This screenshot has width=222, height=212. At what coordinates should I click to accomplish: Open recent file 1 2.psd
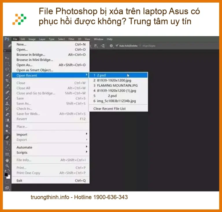coord(118,75)
